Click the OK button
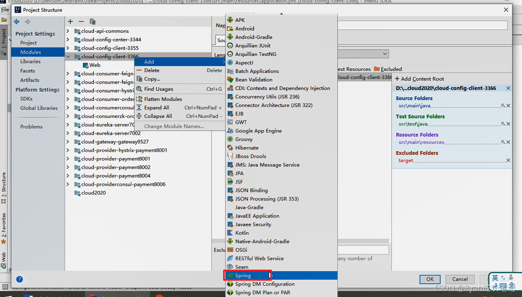522x297 pixels. click(x=430, y=279)
